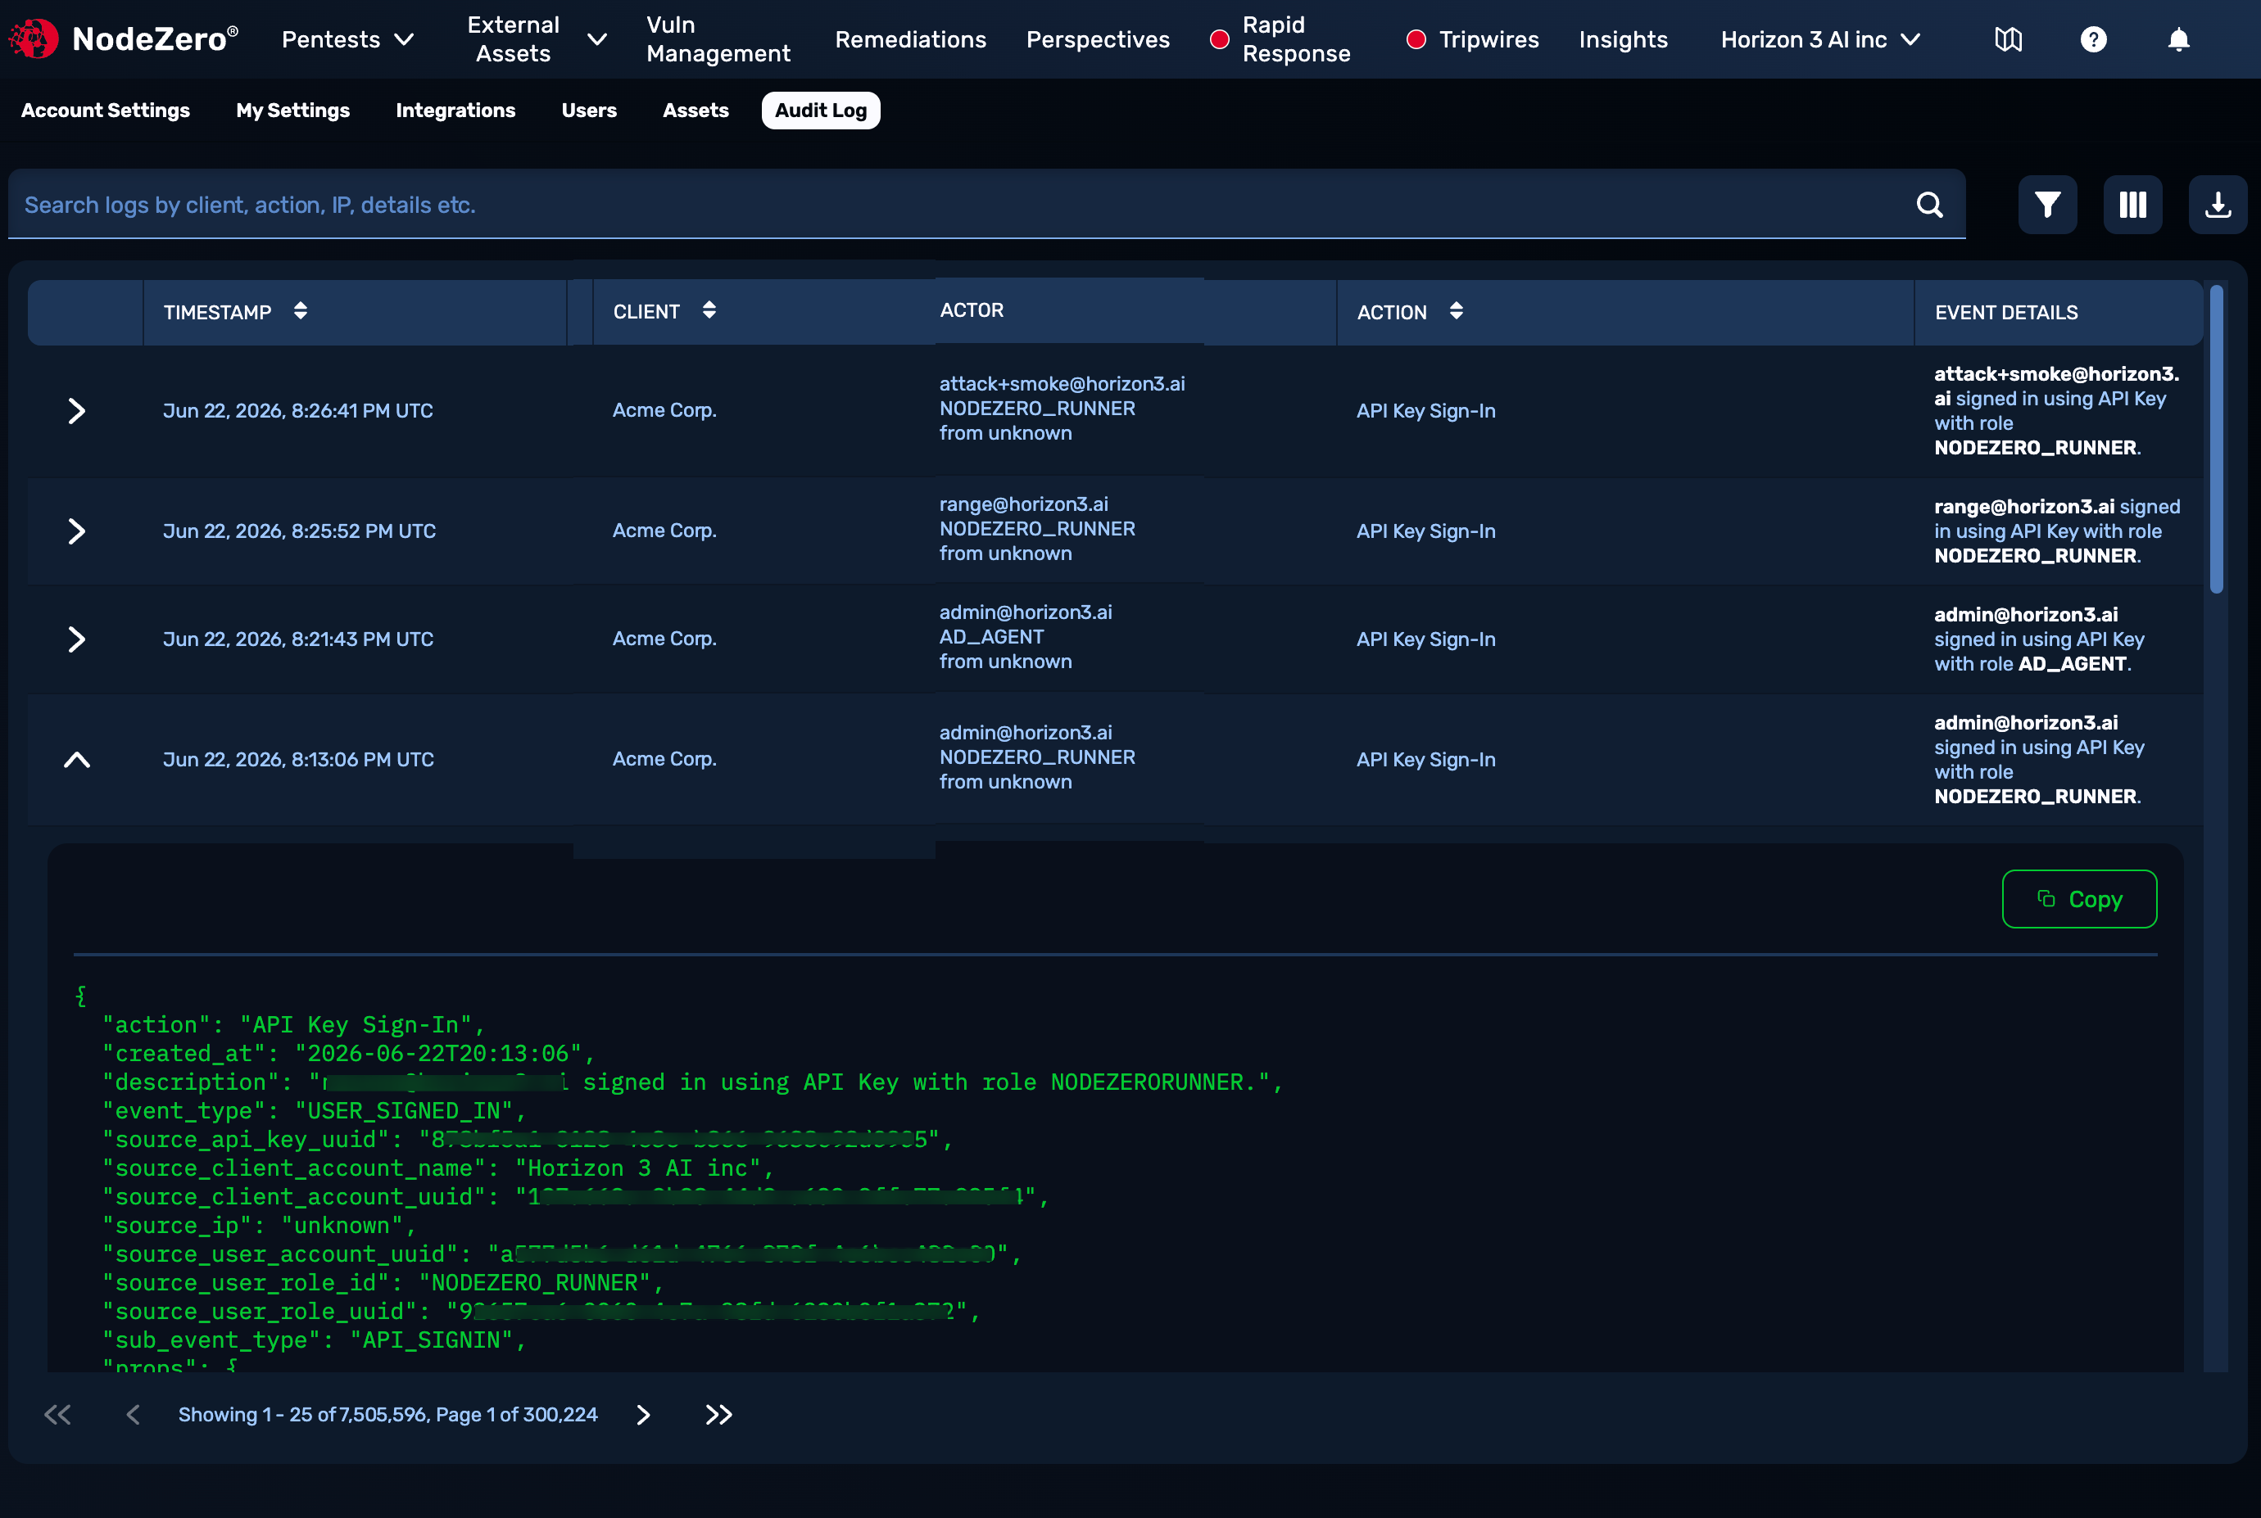Open Perspectives page
The width and height of the screenshot is (2261, 1518).
[1098, 39]
